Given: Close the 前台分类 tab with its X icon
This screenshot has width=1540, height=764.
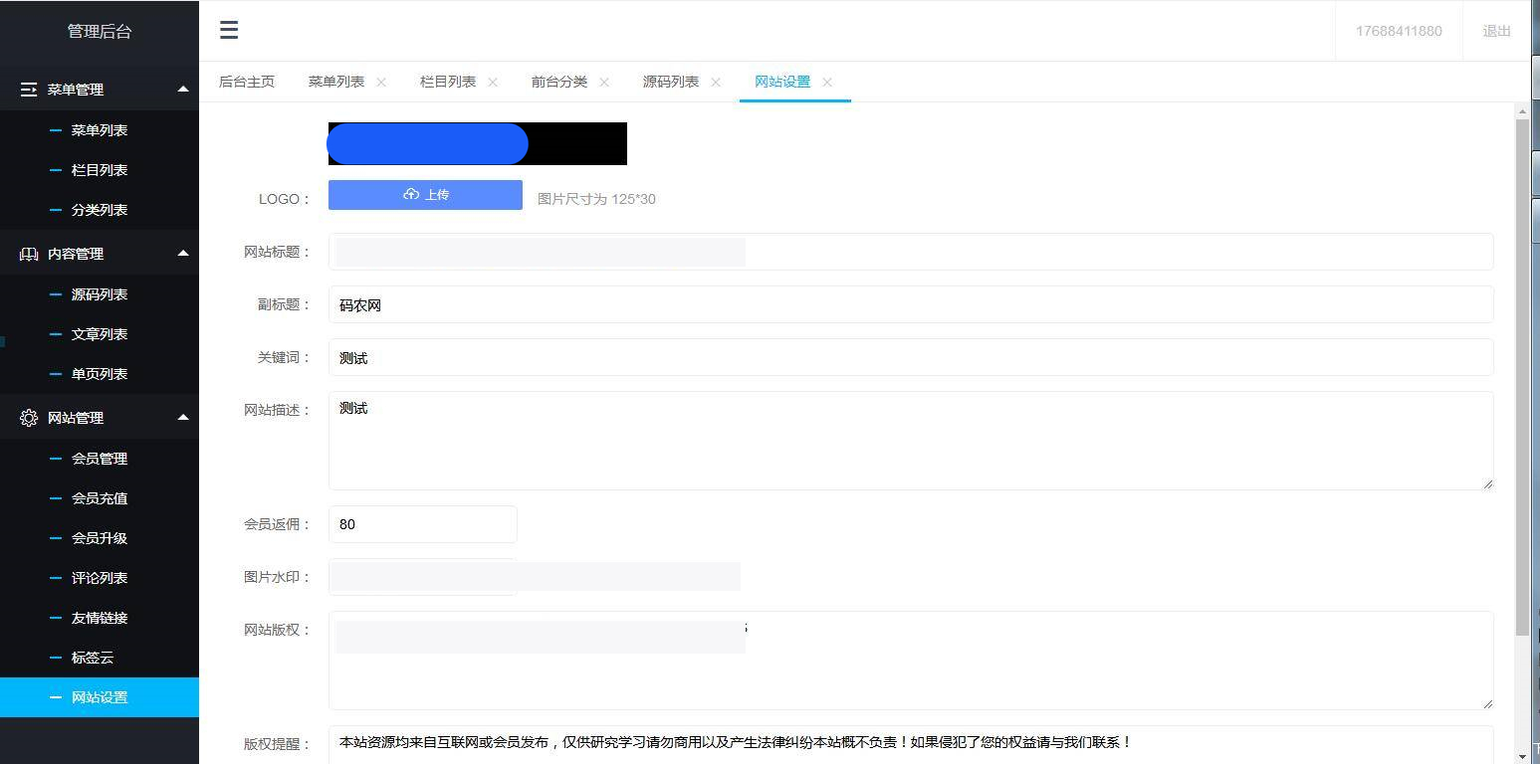Looking at the screenshot, I should (x=604, y=82).
